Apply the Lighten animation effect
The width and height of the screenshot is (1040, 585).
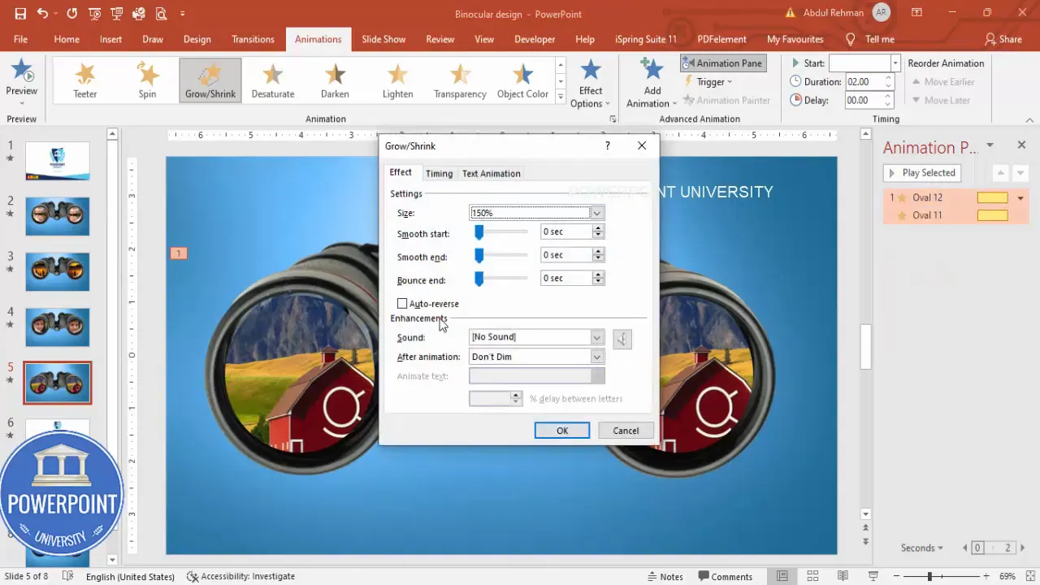(397, 80)
